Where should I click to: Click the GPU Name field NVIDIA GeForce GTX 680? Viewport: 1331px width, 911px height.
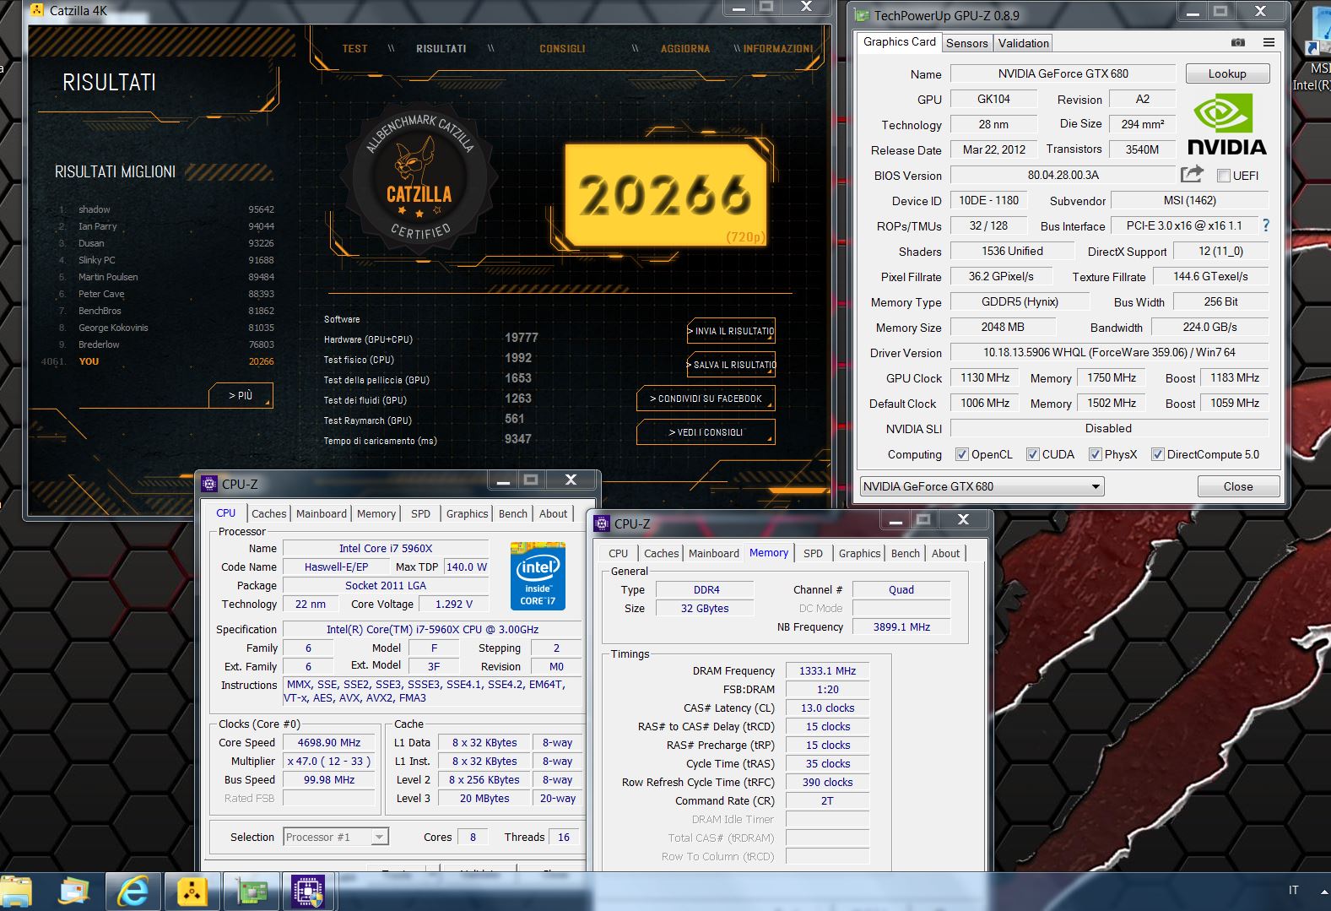[x=1063, y=73]
